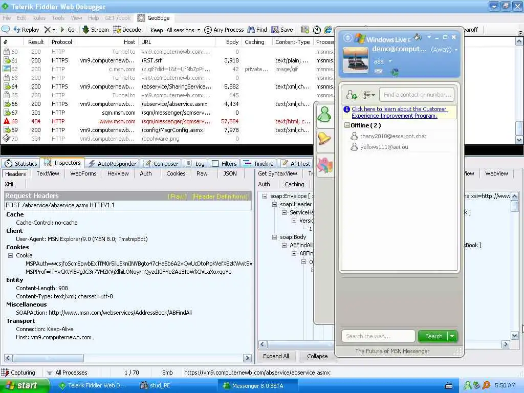Click the Capturing status bar indicator
The width and height of the screenshot is (524, 393).
18,373
